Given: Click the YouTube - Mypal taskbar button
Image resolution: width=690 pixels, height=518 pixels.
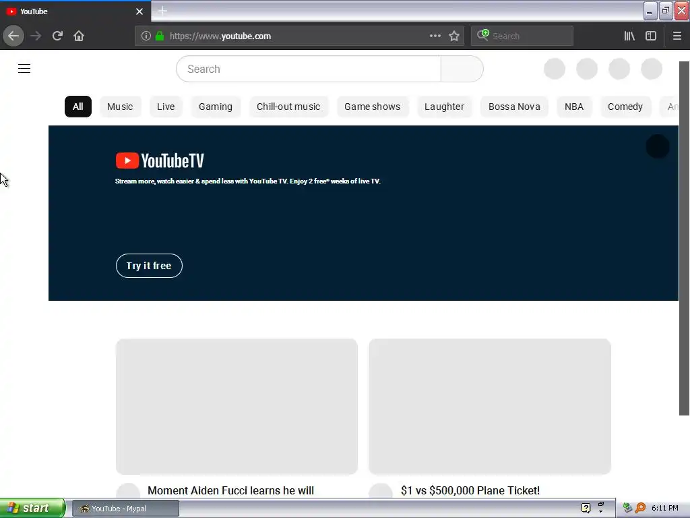Looking at the screenshot, I should [x=125, y=509].
